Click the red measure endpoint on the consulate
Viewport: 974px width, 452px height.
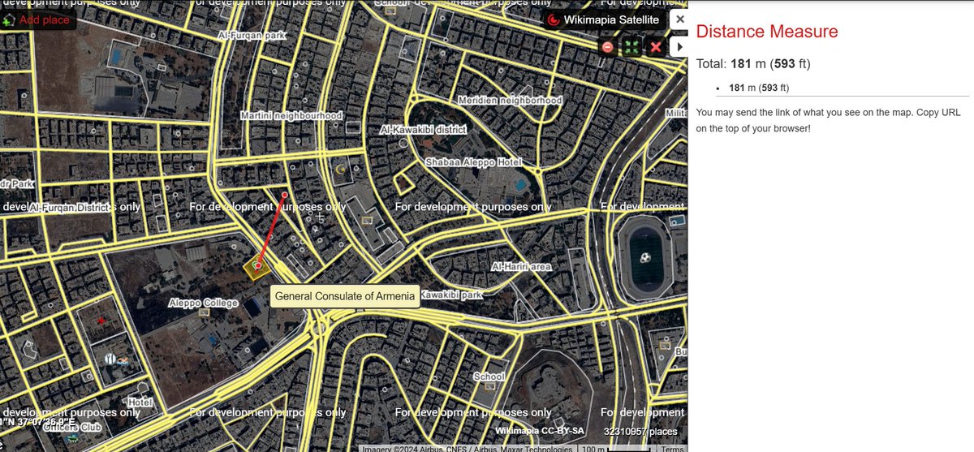[x=258, y=265]
